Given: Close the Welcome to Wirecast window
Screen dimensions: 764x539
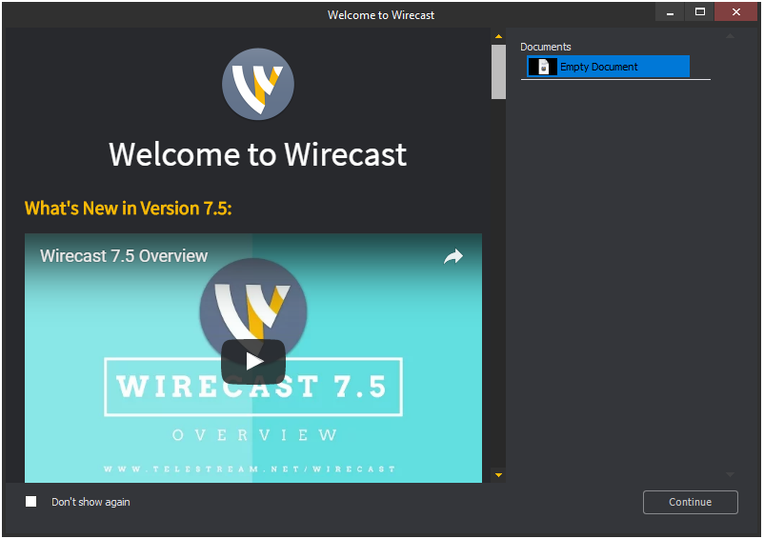Looking at the screenshot, I should (736, 12).
